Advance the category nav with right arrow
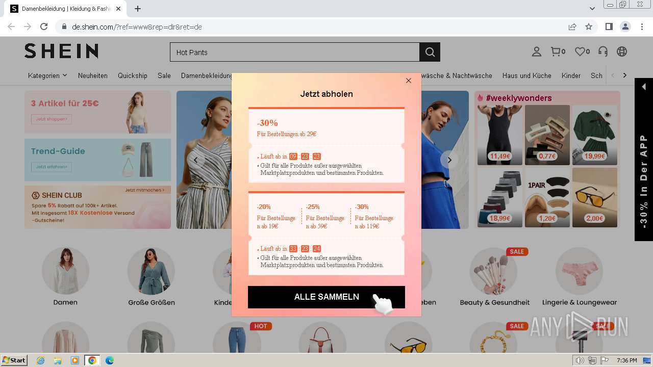The width and height of the screenshot is (653, 367). coord(625,75)
